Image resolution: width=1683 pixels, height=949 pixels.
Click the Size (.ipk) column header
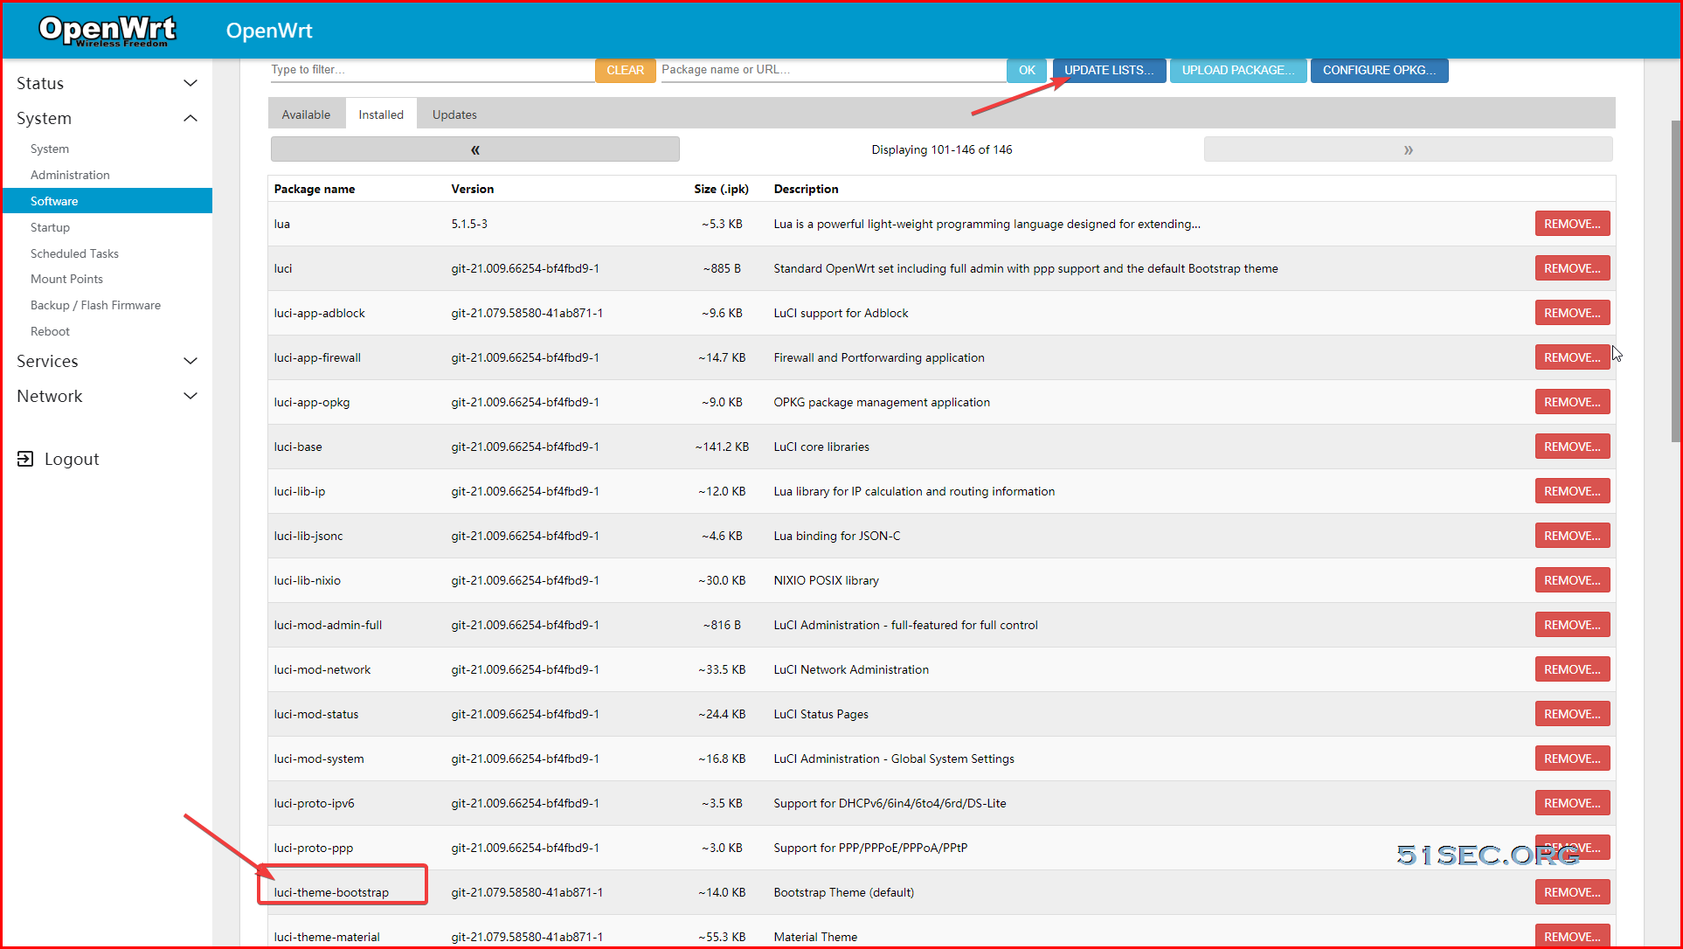pyautogui.click(x=721, y=189)
